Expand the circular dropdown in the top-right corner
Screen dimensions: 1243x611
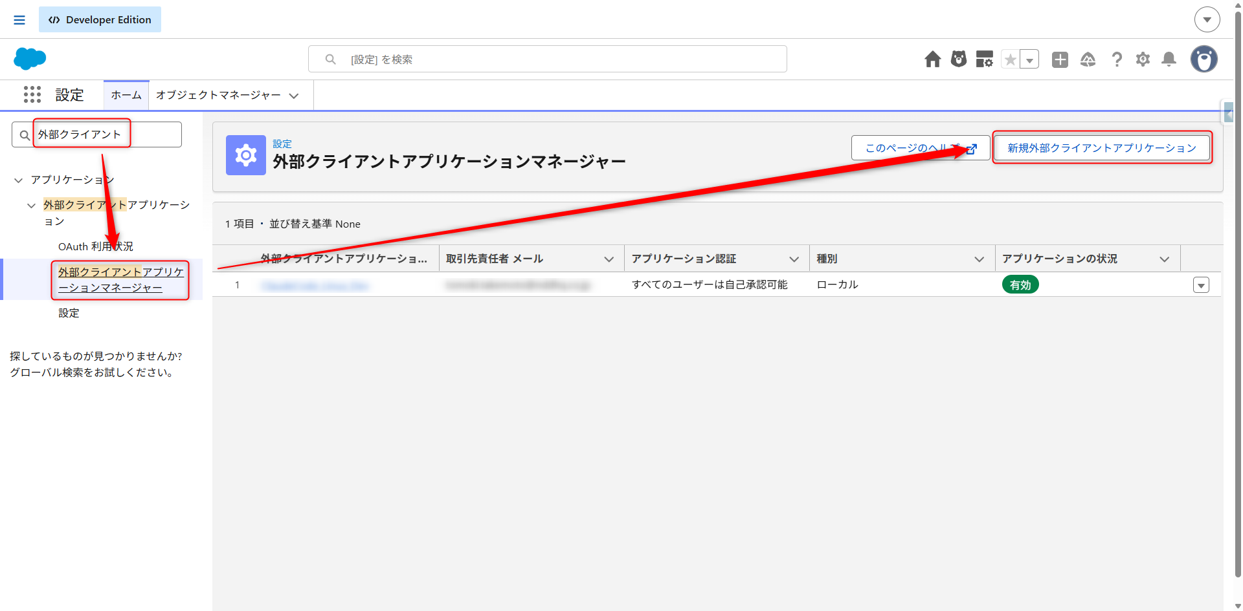[1207, 19]
